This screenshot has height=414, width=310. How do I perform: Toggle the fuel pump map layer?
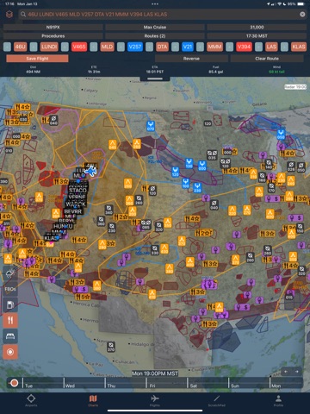click(10, 304)
